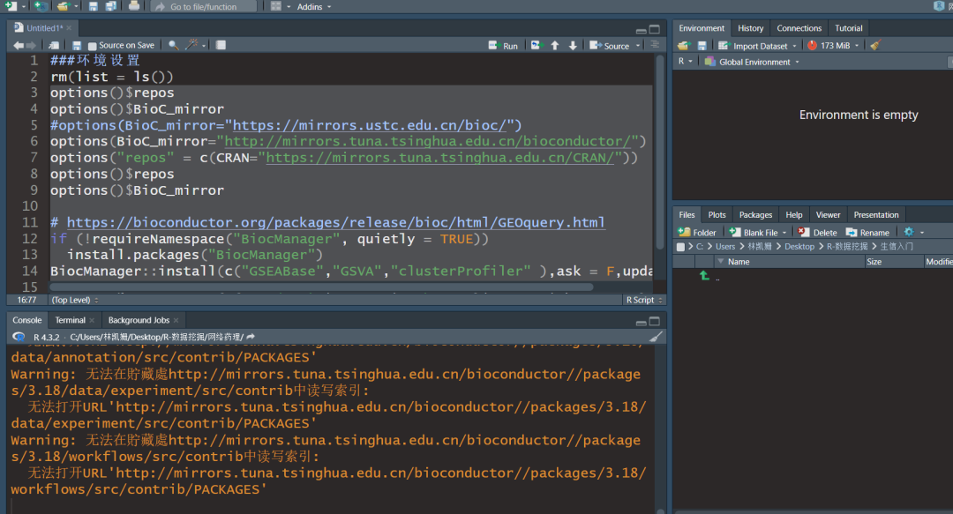Viewport: 953px width, 514px height.
Task: Switch to the History tab
Action: [x=751, y=28]
